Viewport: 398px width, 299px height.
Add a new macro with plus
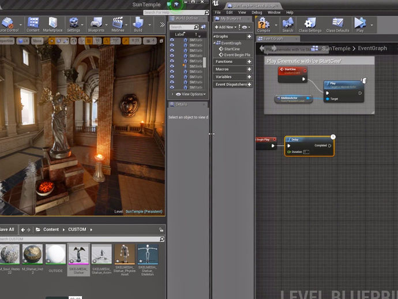click(x=249, y=69)
